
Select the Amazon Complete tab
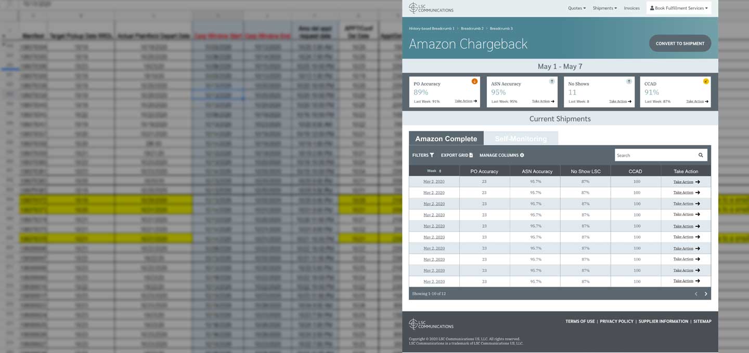pyautogui.click(x=446, y=139)
